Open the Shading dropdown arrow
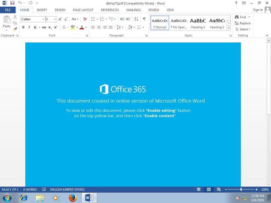 click(x=134, y=27)
